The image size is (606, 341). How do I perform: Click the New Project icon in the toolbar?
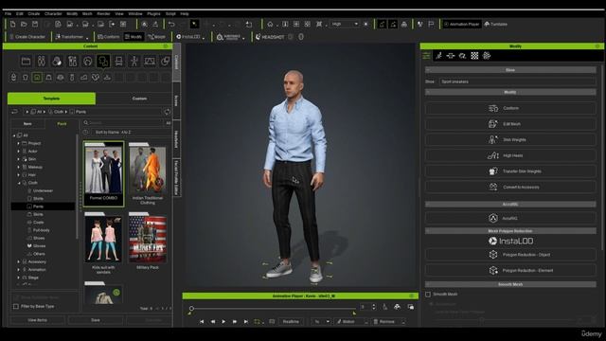pos(12,24)
